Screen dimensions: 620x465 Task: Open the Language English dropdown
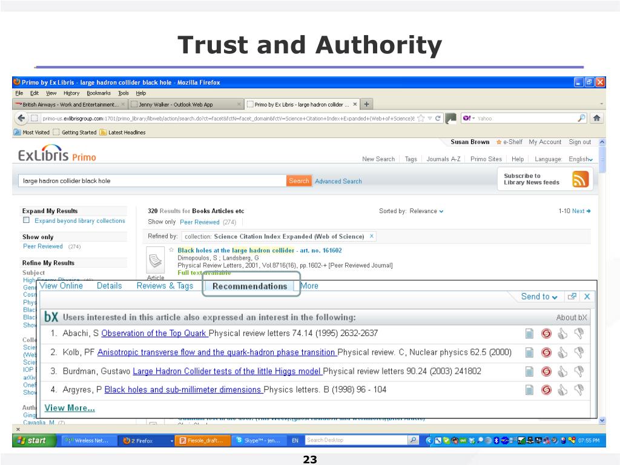click(x=581, y=159)
